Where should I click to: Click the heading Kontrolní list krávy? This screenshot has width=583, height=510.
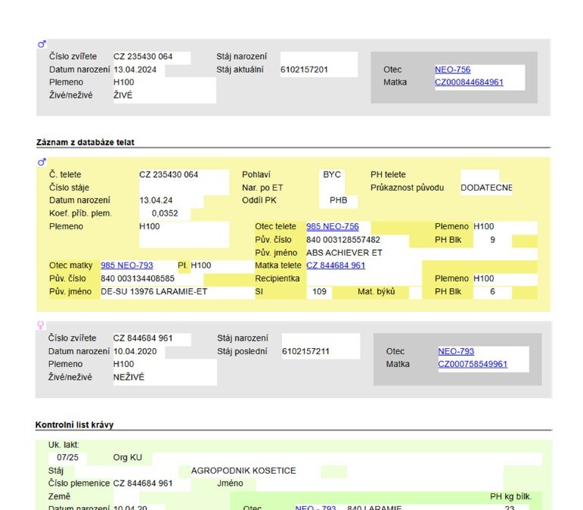(74, 424)
